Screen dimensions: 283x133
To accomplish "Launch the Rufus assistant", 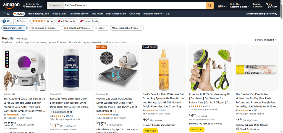I will (19, 14).
